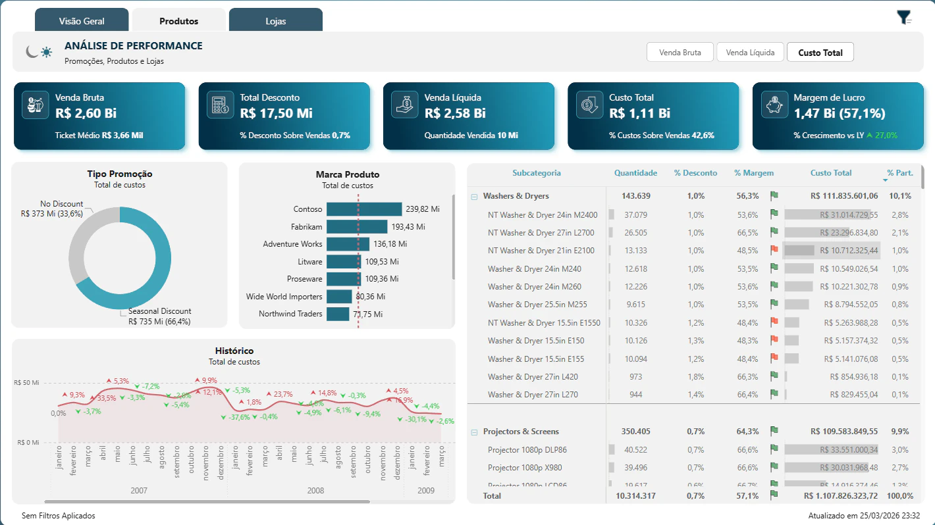Sort by the % Margem column header
Image resolution: width=935 pixels, height=525 pixels.
point(754,173)
